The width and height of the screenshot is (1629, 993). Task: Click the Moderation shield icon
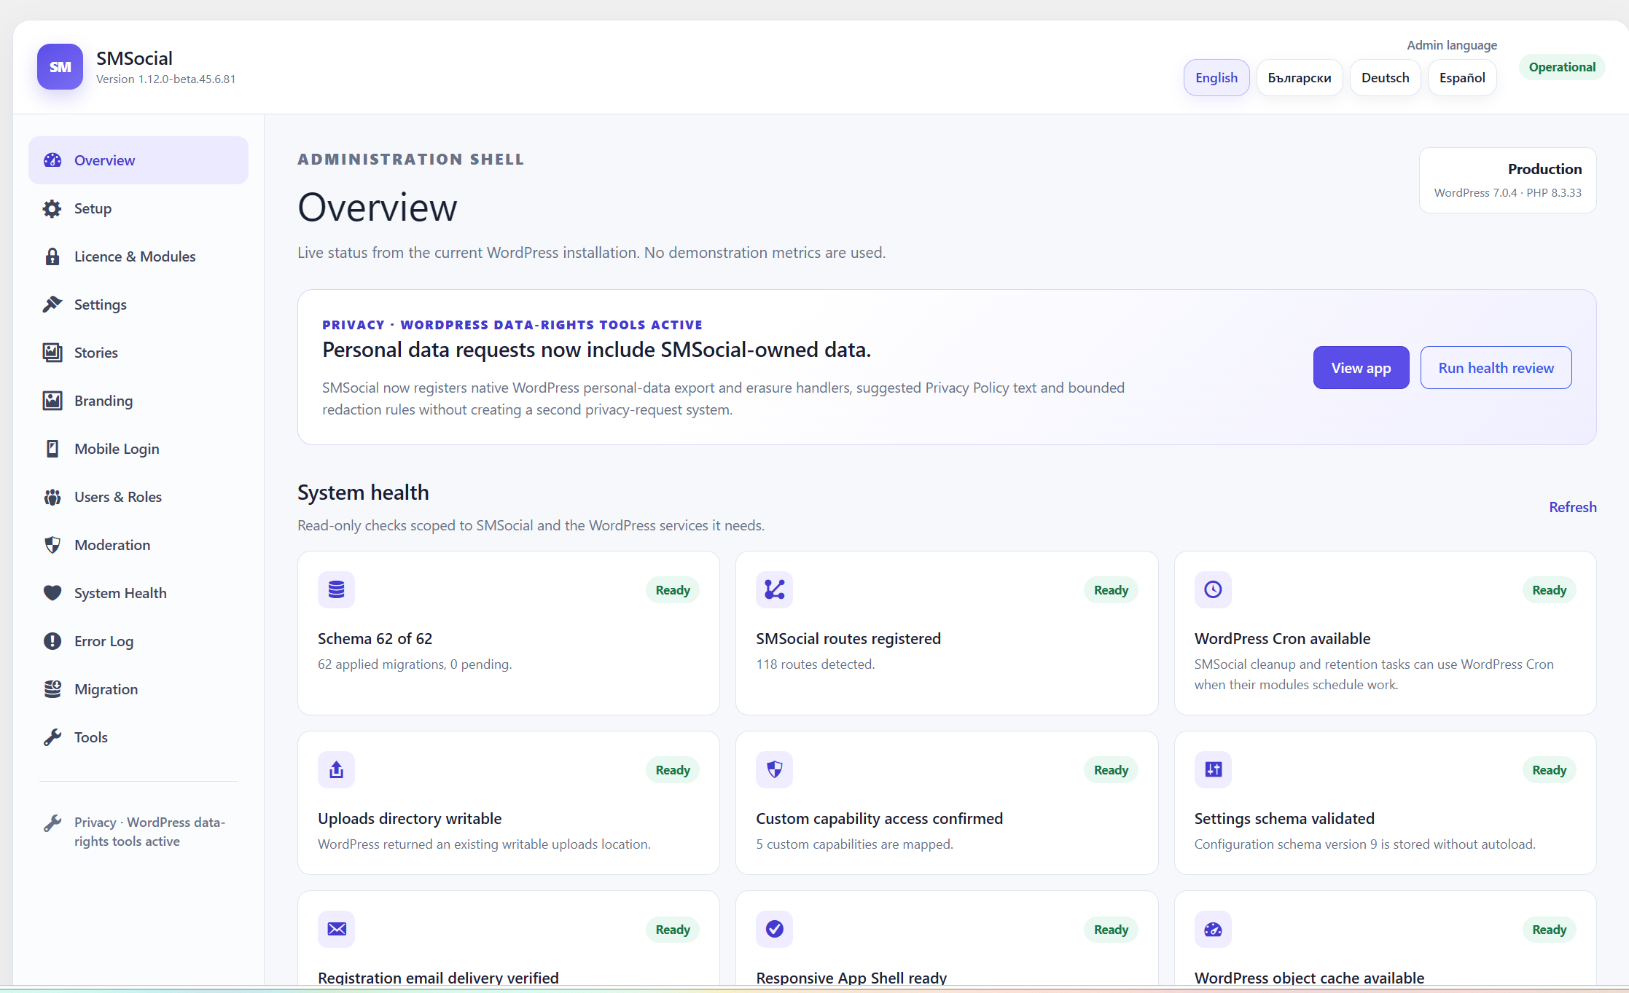pos(52,545)
